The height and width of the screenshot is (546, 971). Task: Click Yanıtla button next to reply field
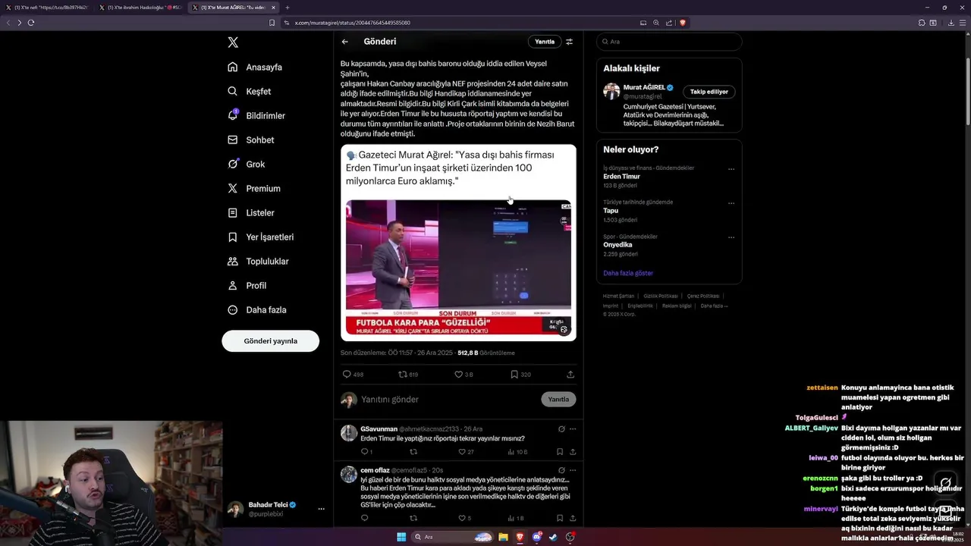point(558,400)
